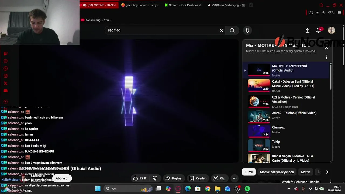Click the Paylaş share button
Image resolution: width=345 pixels, height=194 pixels.
(x=174, y=178)
